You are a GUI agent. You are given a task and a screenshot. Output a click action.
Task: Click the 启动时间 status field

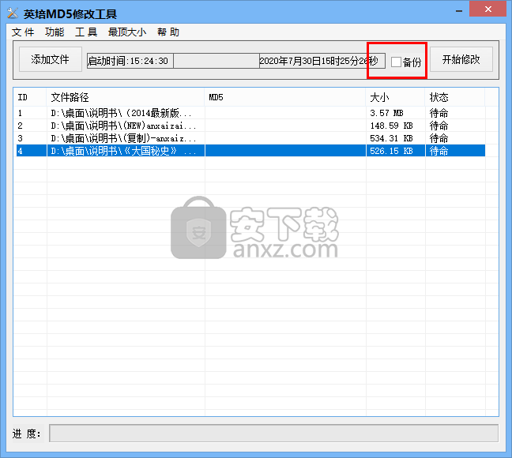(130, 61)
